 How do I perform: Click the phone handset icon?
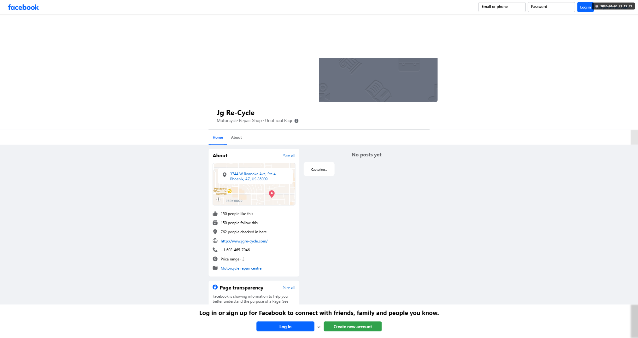[215, 250]
